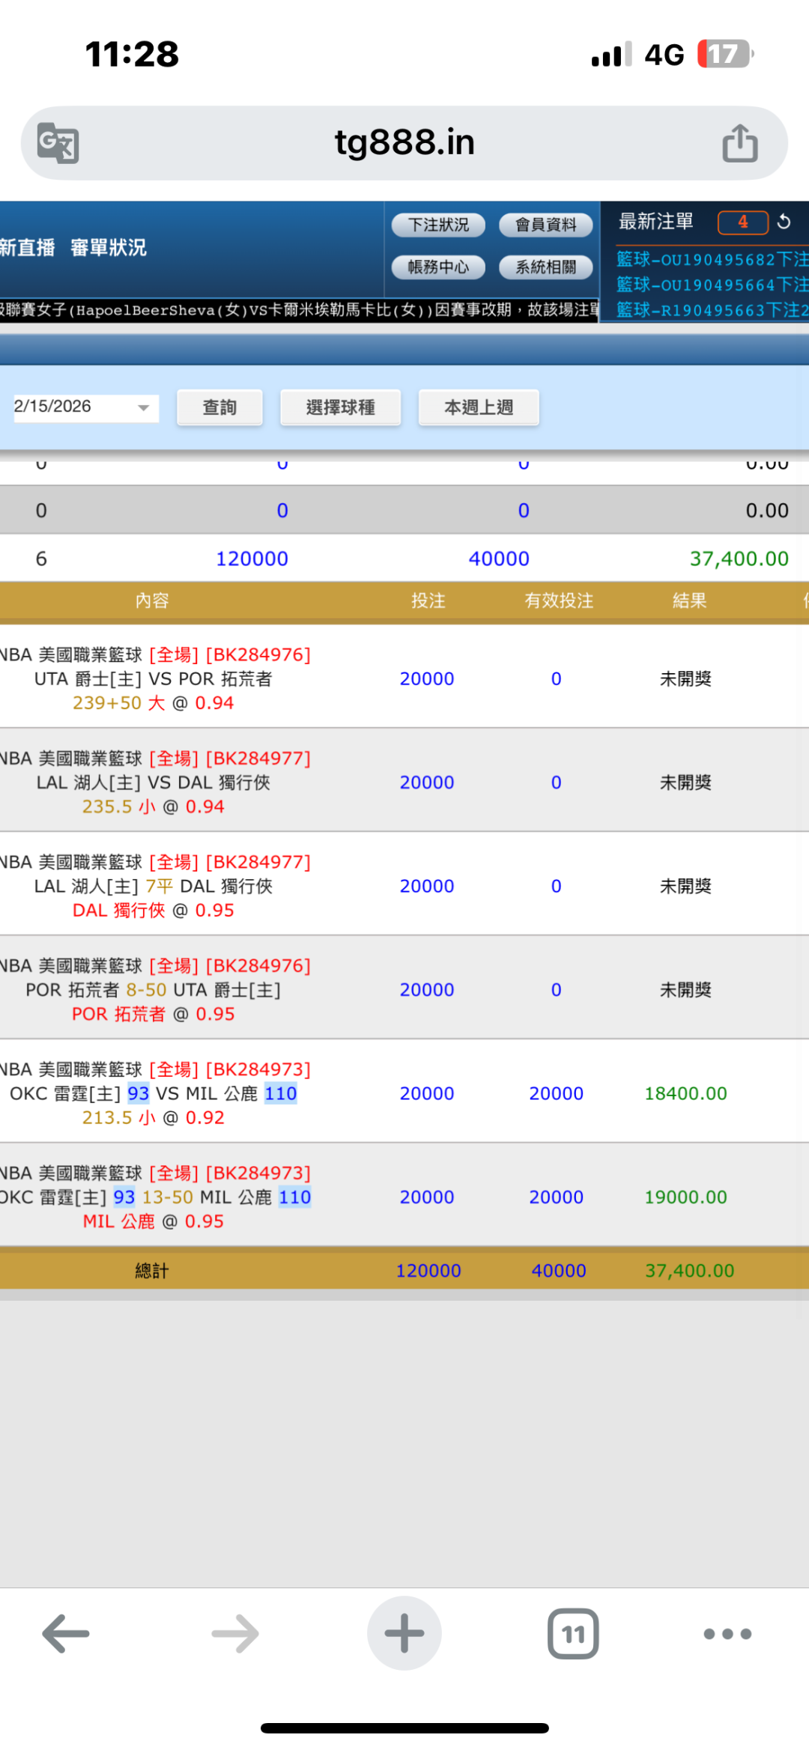Screen dimensions: 809x1750
Task: Tap the share icon in address bar
Action: coord(739,143)
